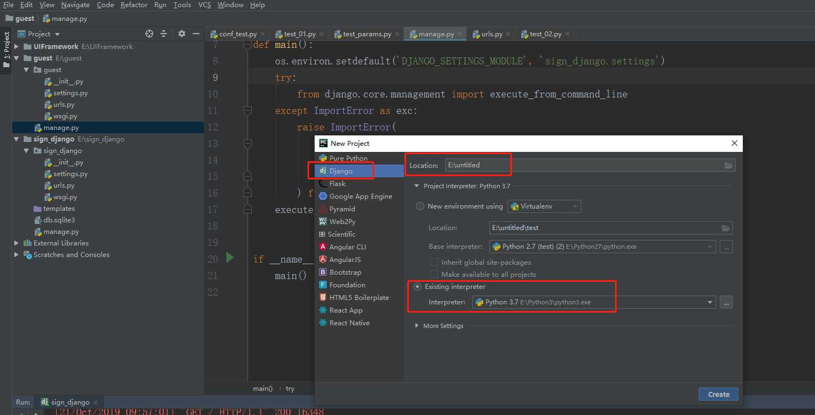Click the Create button
Viewport: 815px width, 415px height.
coord(719,394)
